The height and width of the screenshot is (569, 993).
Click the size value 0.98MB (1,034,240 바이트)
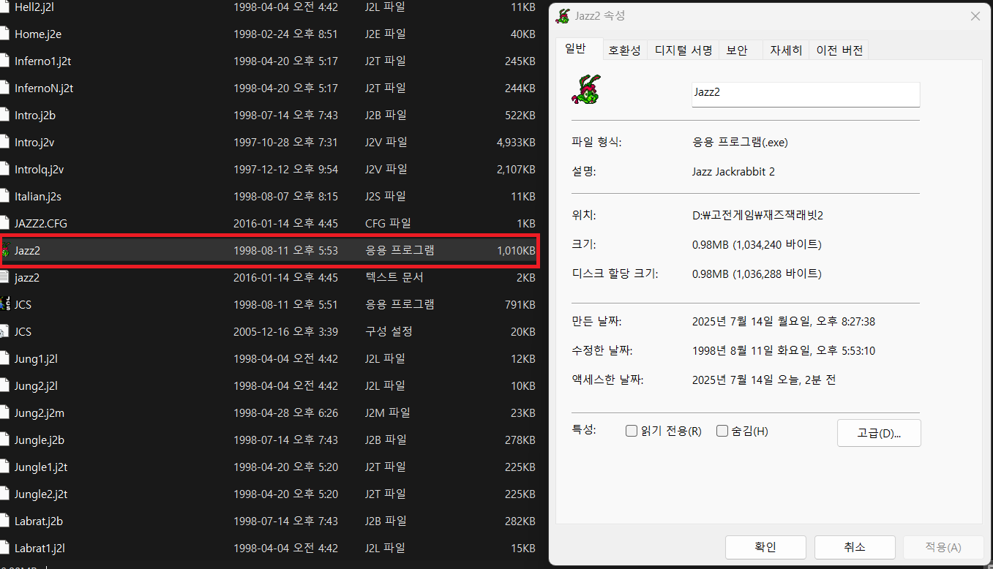pos(757,244)
